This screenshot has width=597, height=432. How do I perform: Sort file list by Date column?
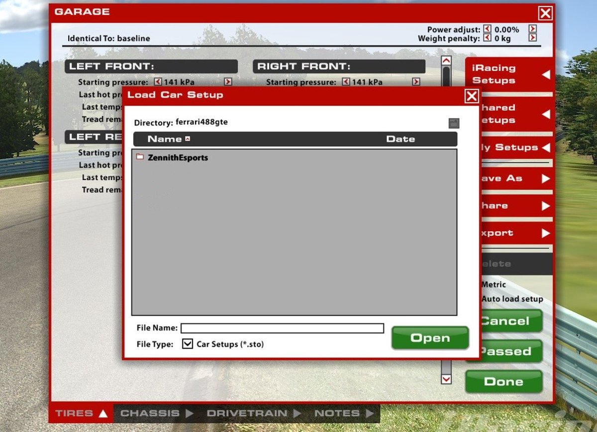click(400, 139)
